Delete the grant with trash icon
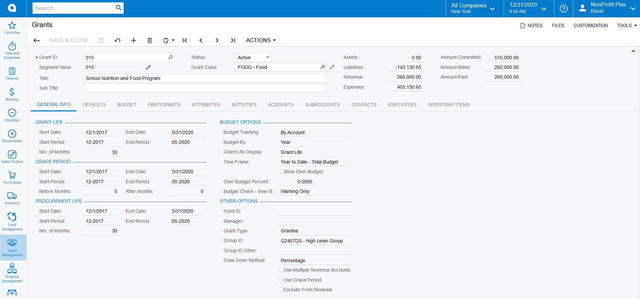The height and width of the screenshot is (299, 640). (150, 40)
